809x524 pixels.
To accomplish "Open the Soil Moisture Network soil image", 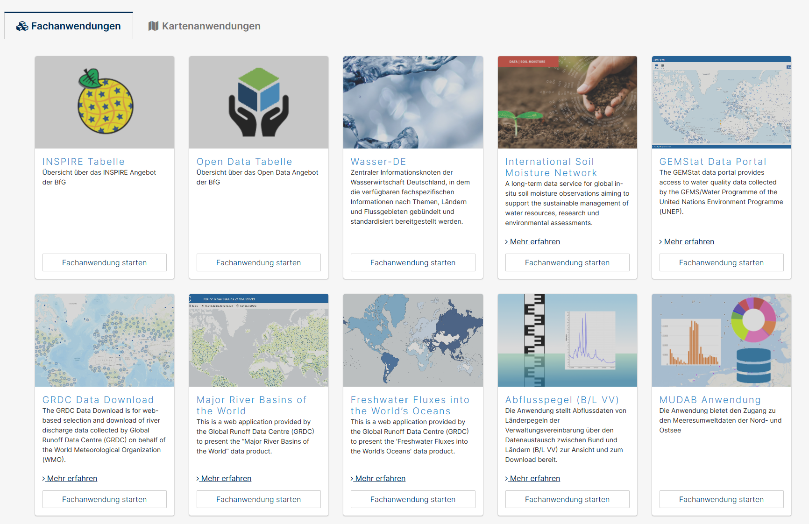I will point(568,102).
